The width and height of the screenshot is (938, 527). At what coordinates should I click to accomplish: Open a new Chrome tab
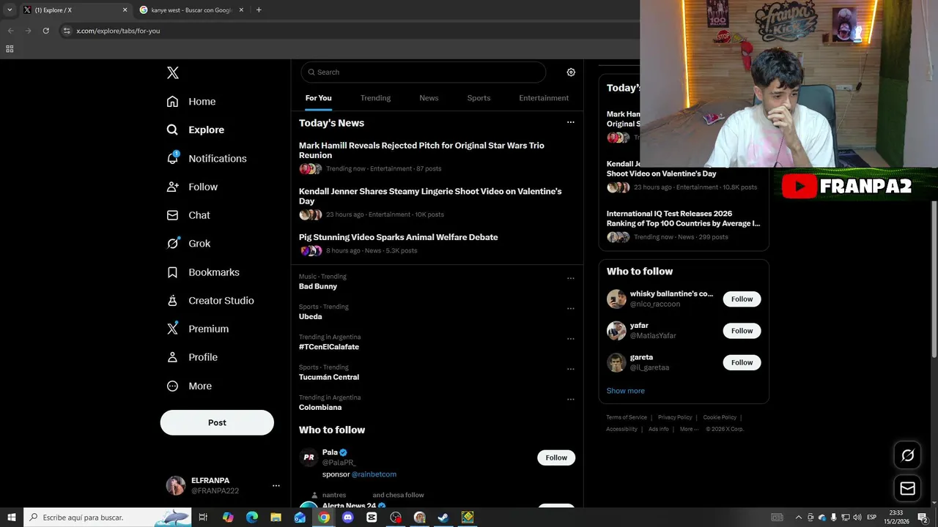point(259,10)
